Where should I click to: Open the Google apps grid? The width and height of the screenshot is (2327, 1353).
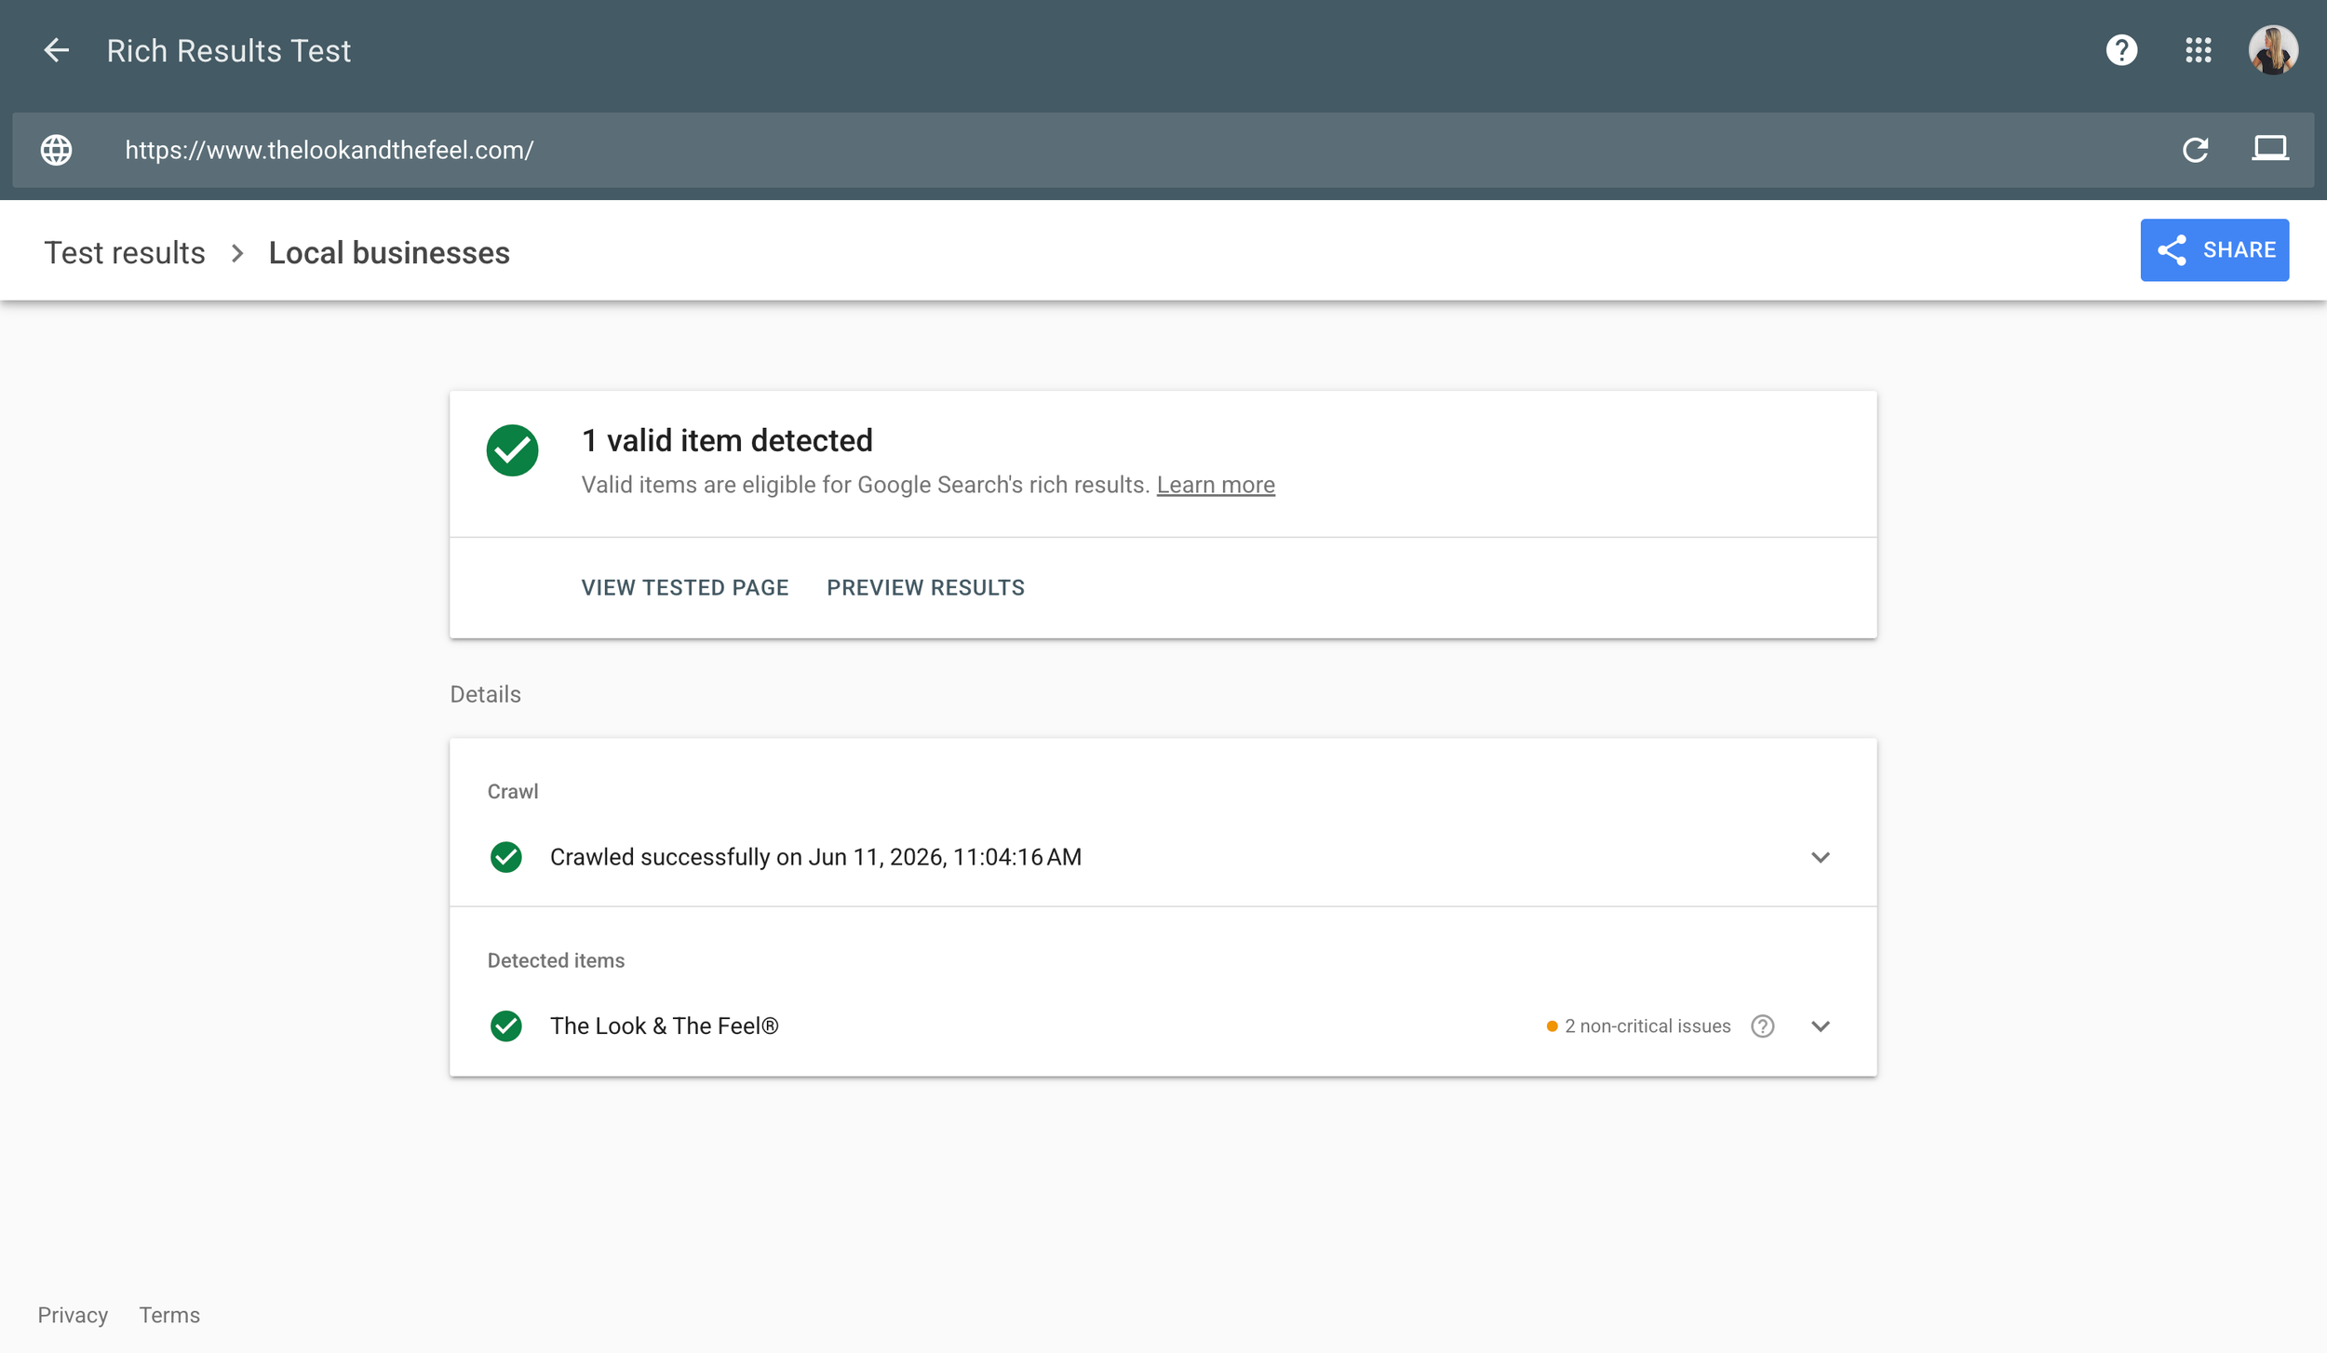point(2198,50)
